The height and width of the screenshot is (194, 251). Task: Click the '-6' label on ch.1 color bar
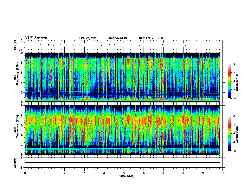pos(234,64)
